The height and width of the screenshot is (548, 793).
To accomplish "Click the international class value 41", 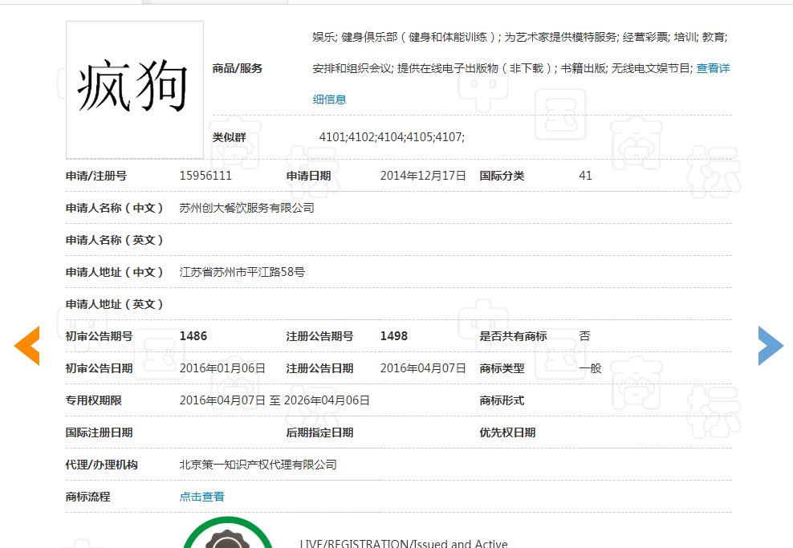I will point(585,175).
